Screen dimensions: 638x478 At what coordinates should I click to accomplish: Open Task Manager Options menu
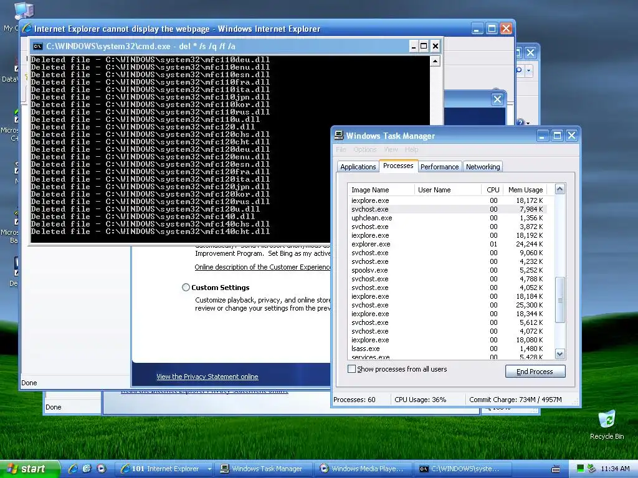pyautogui.click(x=365, y=149)
